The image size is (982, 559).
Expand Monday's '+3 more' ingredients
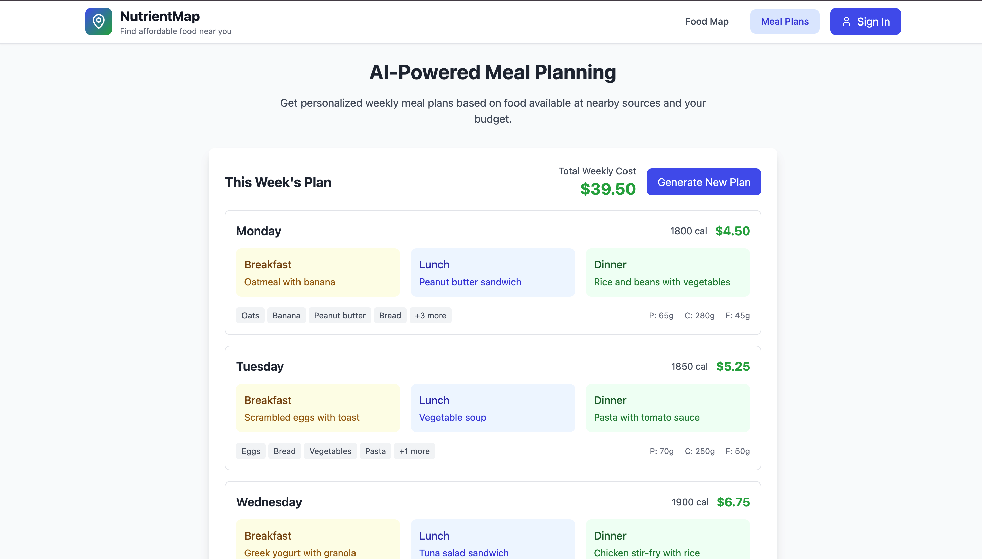430,316
